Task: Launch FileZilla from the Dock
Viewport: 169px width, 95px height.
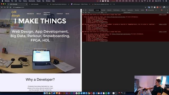Action: click(59, 93)
